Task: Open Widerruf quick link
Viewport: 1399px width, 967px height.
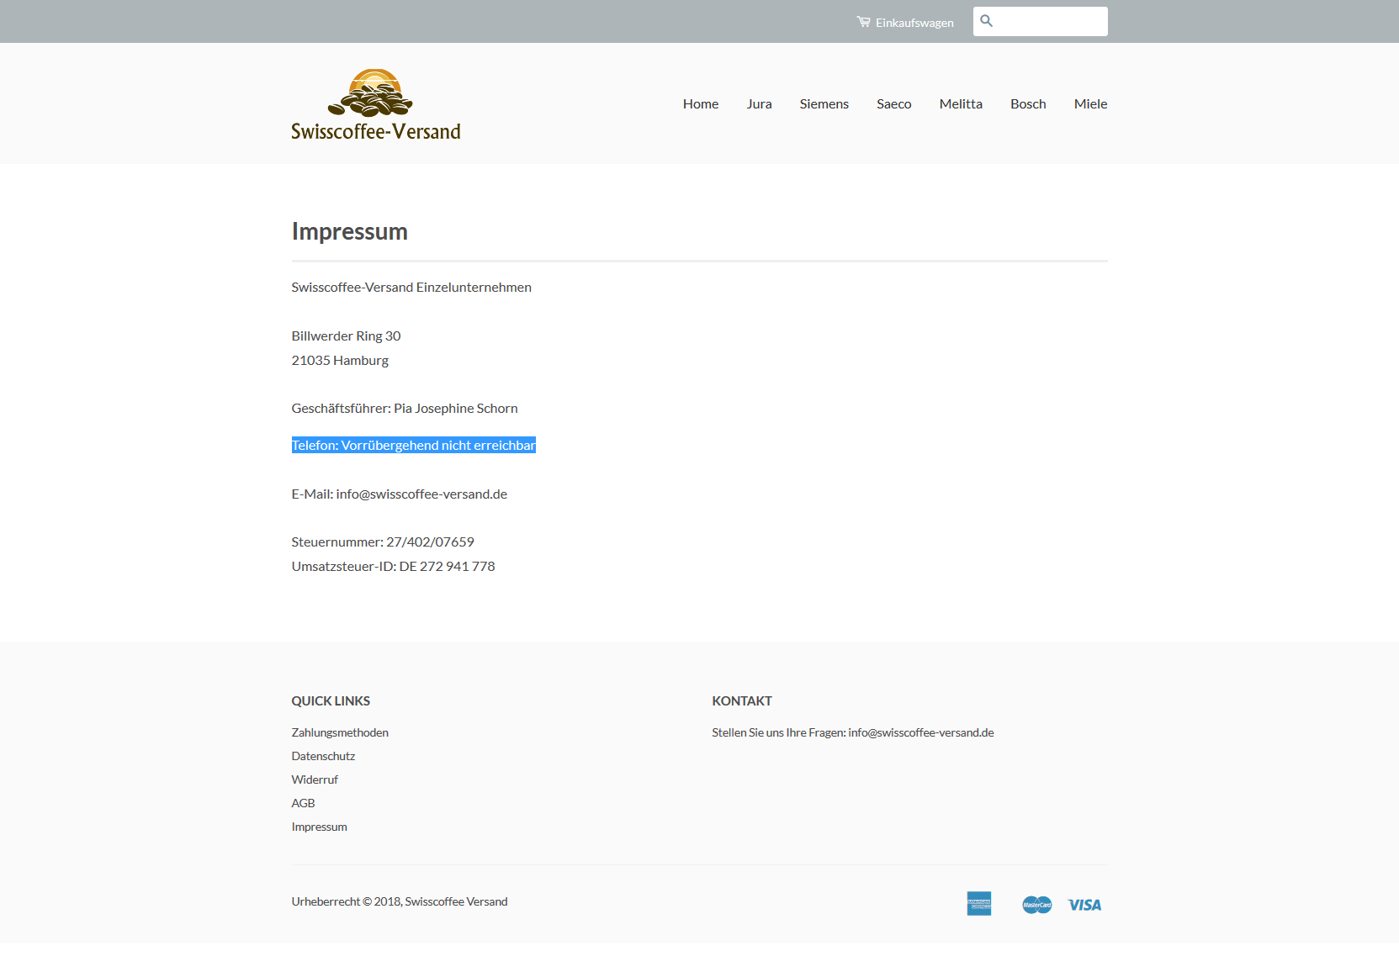Action: [x=315, y=780]
